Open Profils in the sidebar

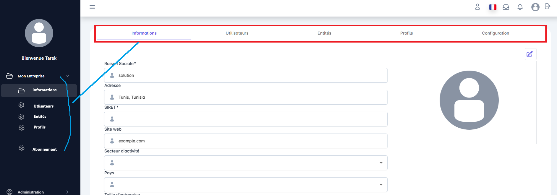(40, 127)
